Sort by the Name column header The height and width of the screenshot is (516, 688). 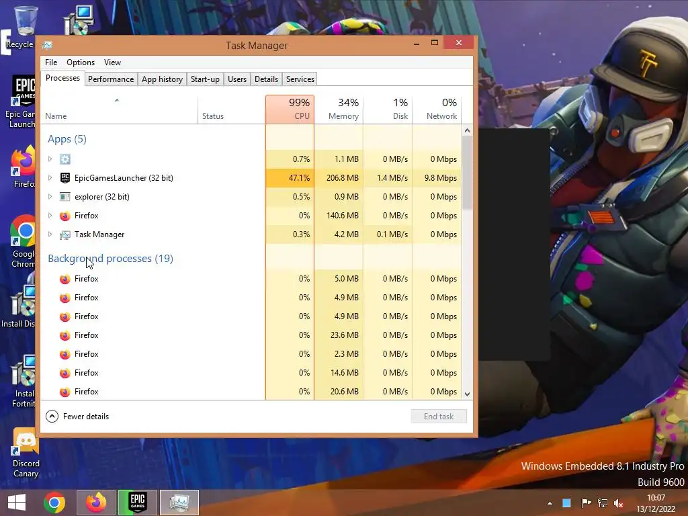click(119, 110)
